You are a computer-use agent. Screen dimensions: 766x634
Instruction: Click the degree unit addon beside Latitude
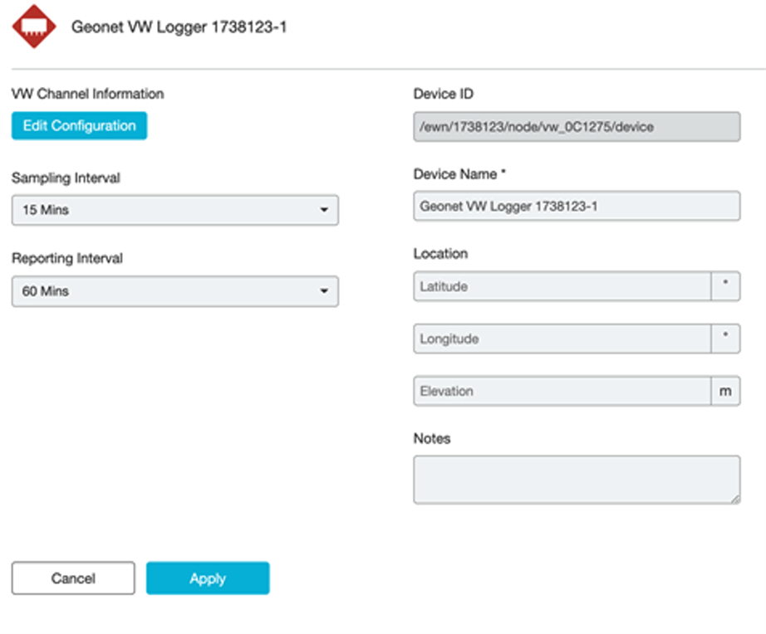click(x=725, y=286)
